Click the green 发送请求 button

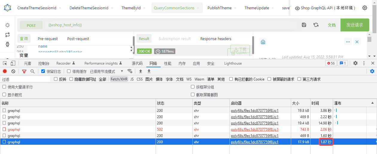[x=355, y=25]
